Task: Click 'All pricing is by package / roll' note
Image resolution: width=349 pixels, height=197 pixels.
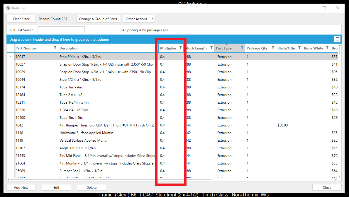Action: 145,30
